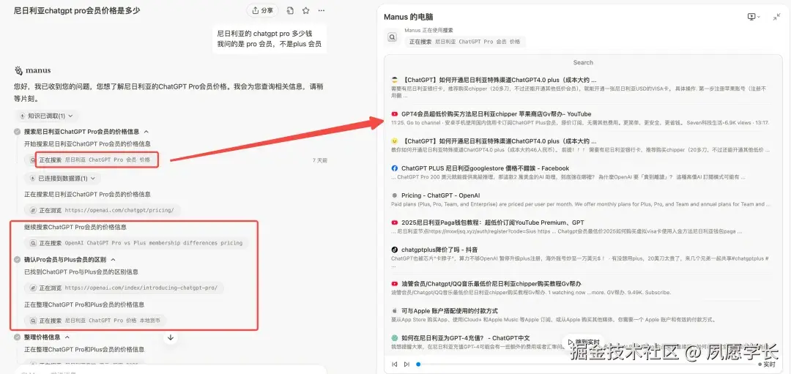Click ChatGPT favicon beside 如何在尼日利亚为GPT-4充值

click(395, 337)
